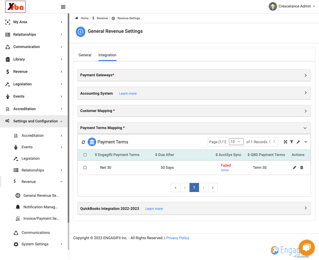Open Invoice/Payment Settings in sidebar
Image resolution: width=319 pixels, height=260 pixels.
pyautogui.click(x=37, y=218)
